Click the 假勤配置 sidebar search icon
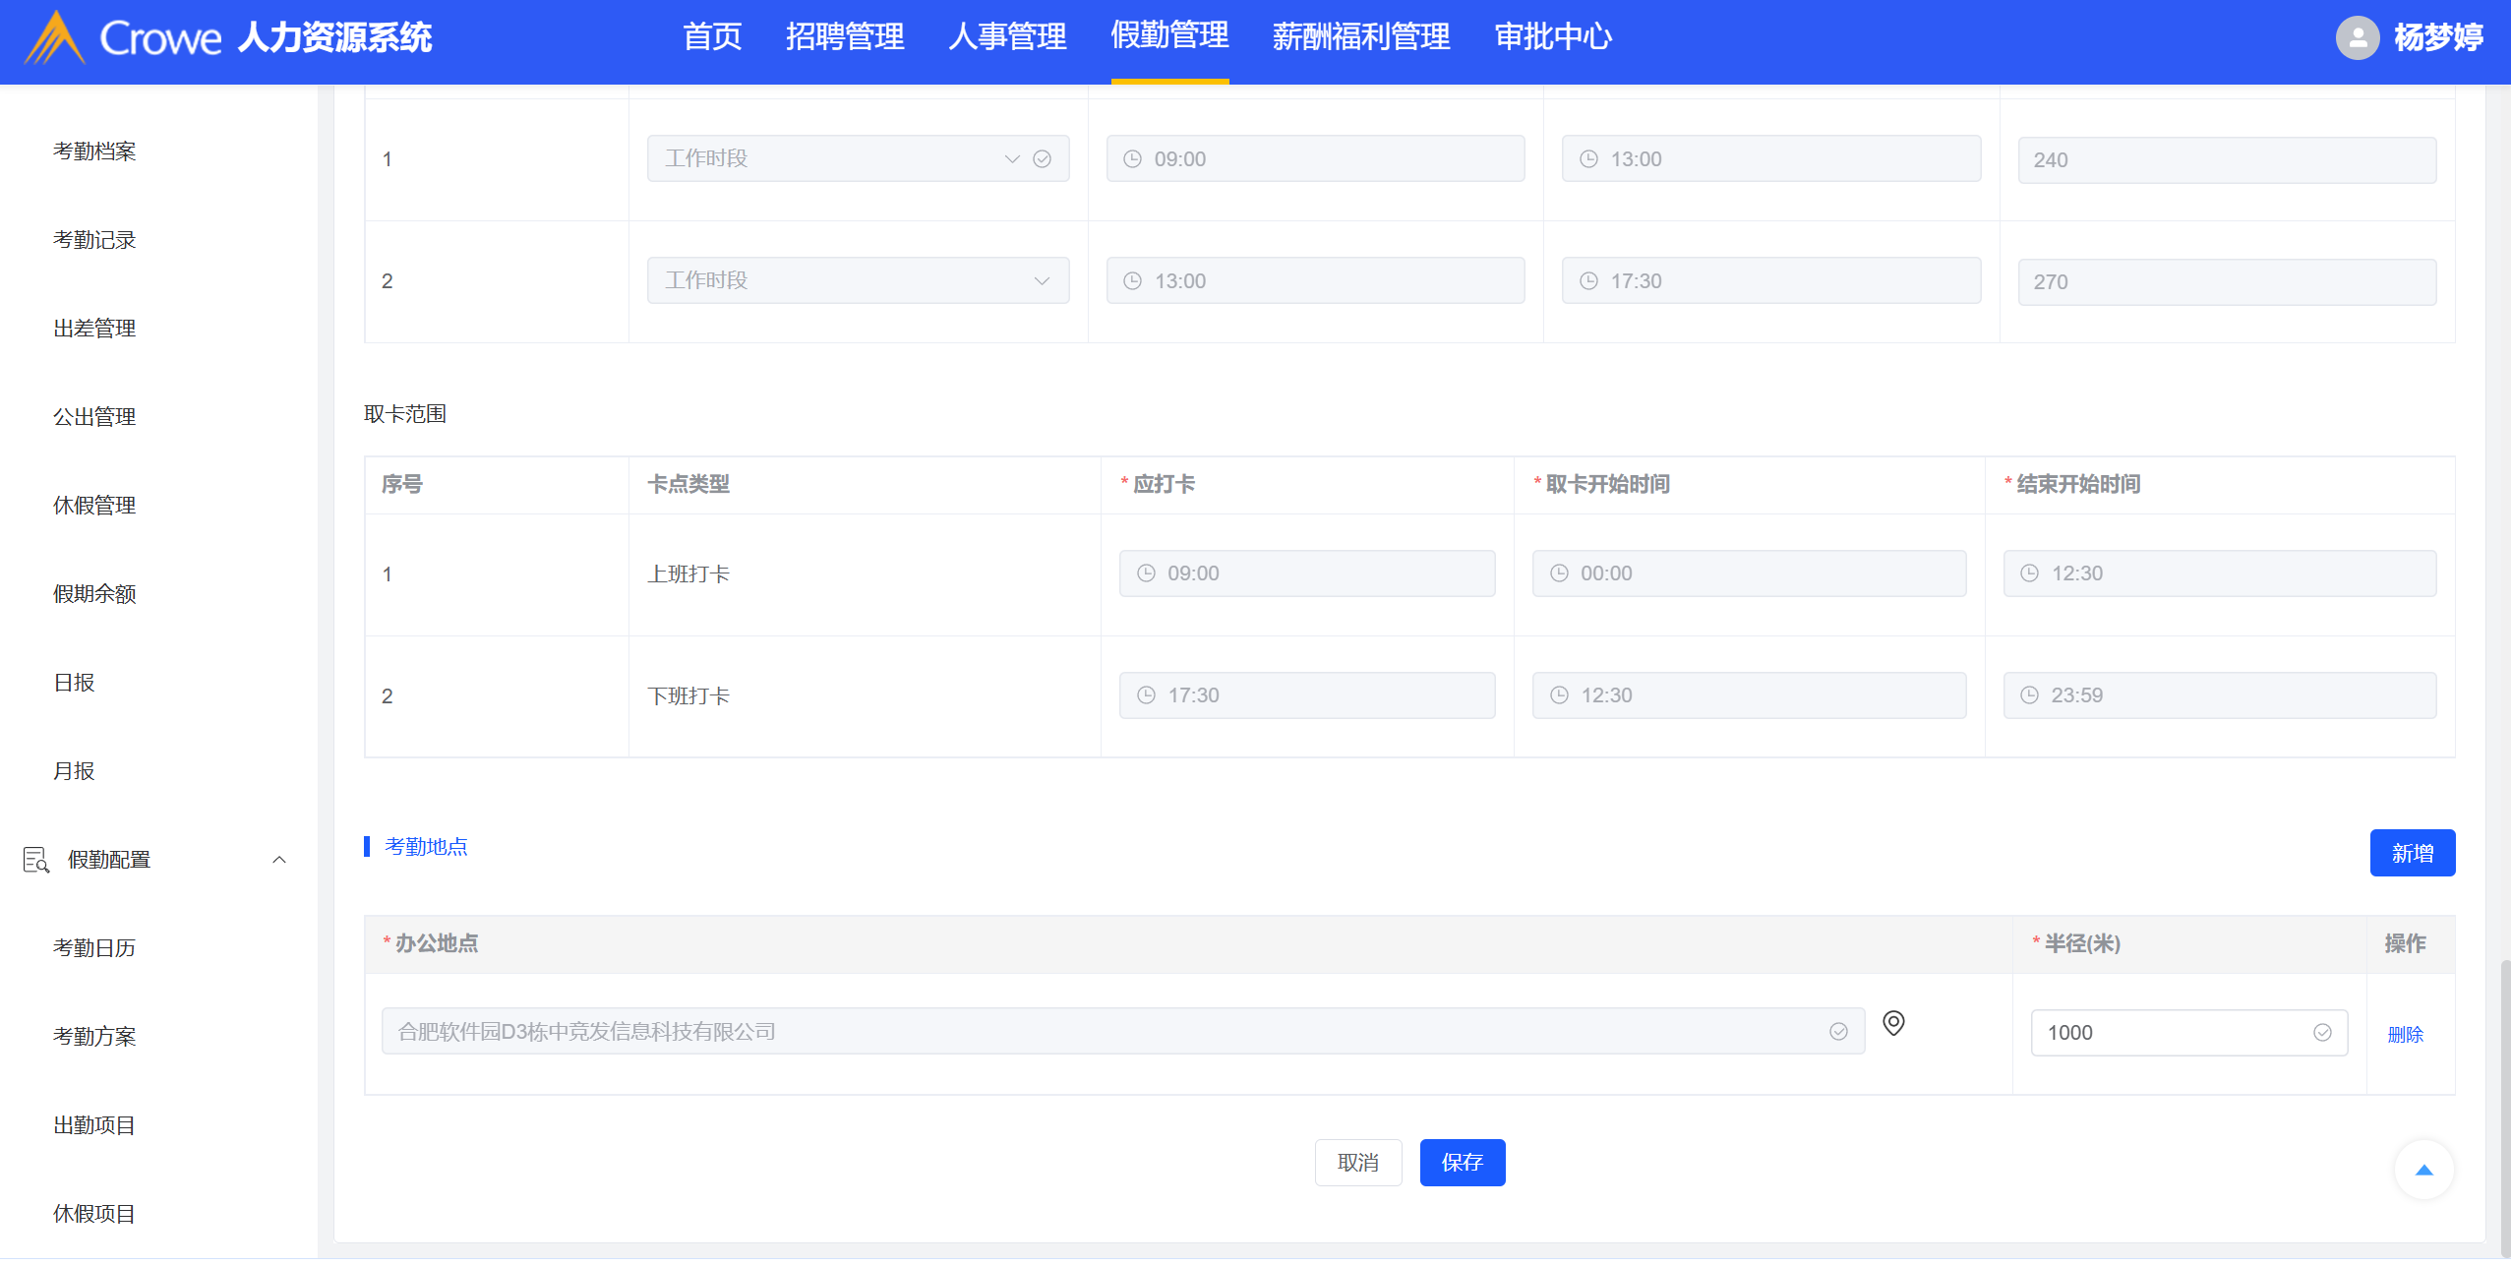 [36, 860]
